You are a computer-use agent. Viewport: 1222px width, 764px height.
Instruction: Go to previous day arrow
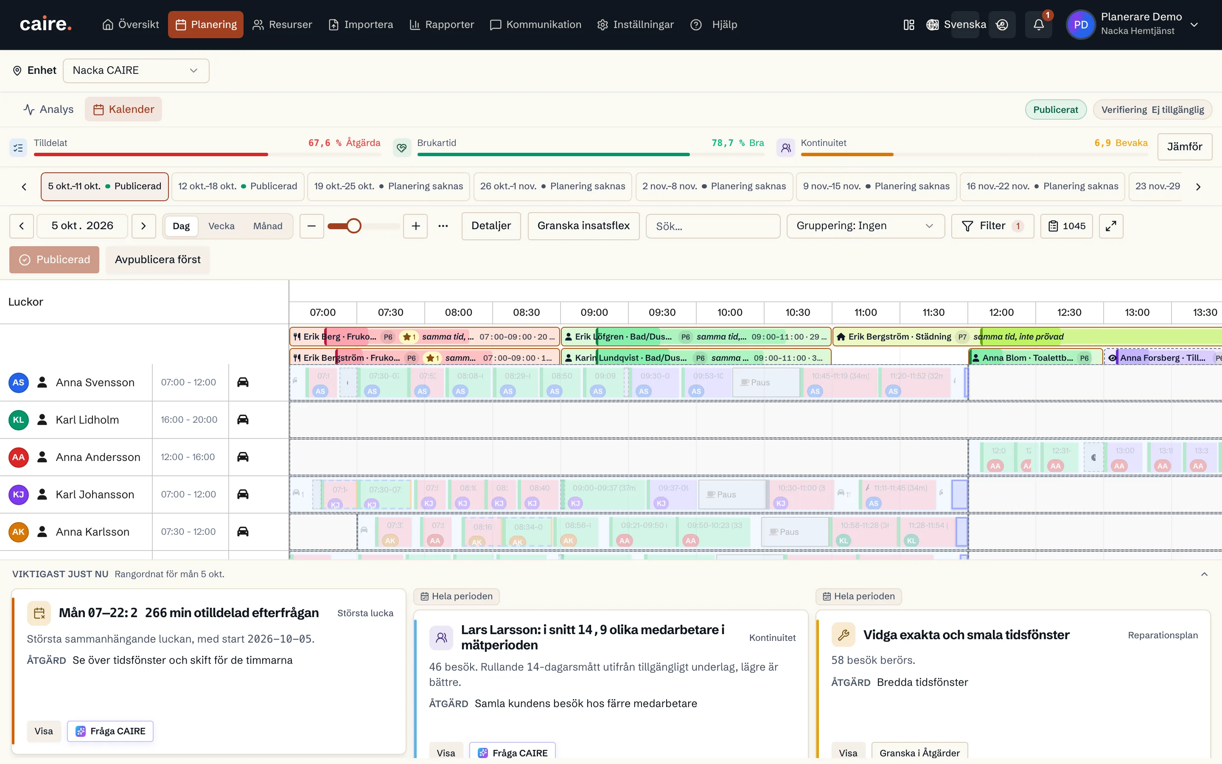(22, 226)
